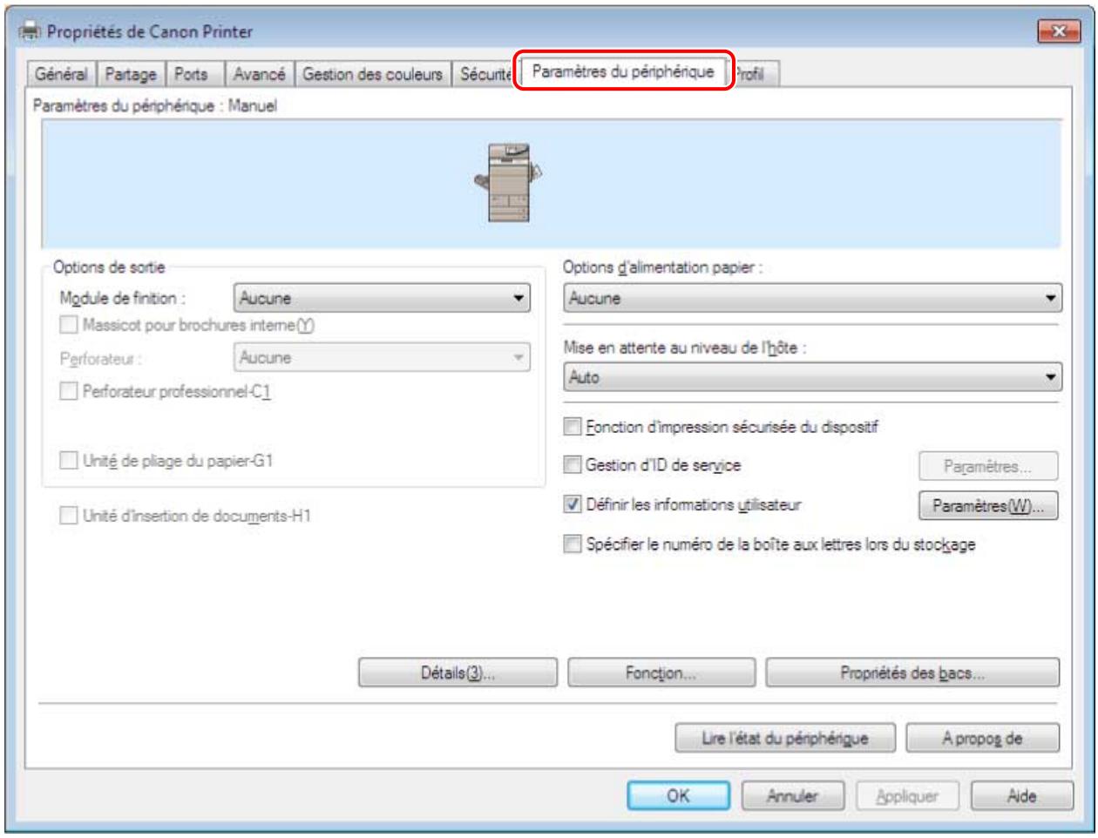Click the Annuler button
1098x838 pixels.
792,795
